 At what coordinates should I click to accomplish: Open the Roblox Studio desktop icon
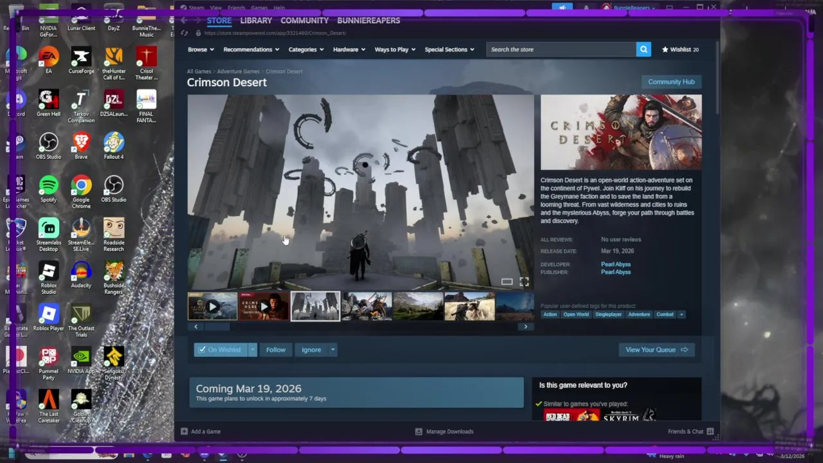[48, 278]
